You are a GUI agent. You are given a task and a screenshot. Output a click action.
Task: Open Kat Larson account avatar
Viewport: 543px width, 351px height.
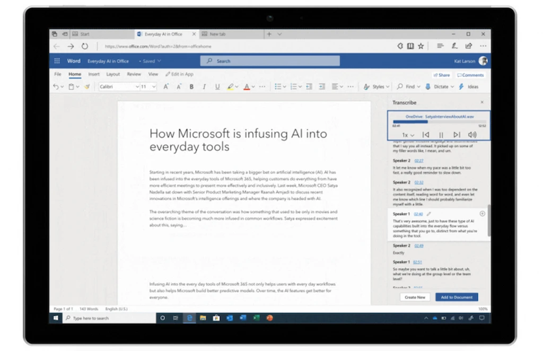tap(483, 61)
